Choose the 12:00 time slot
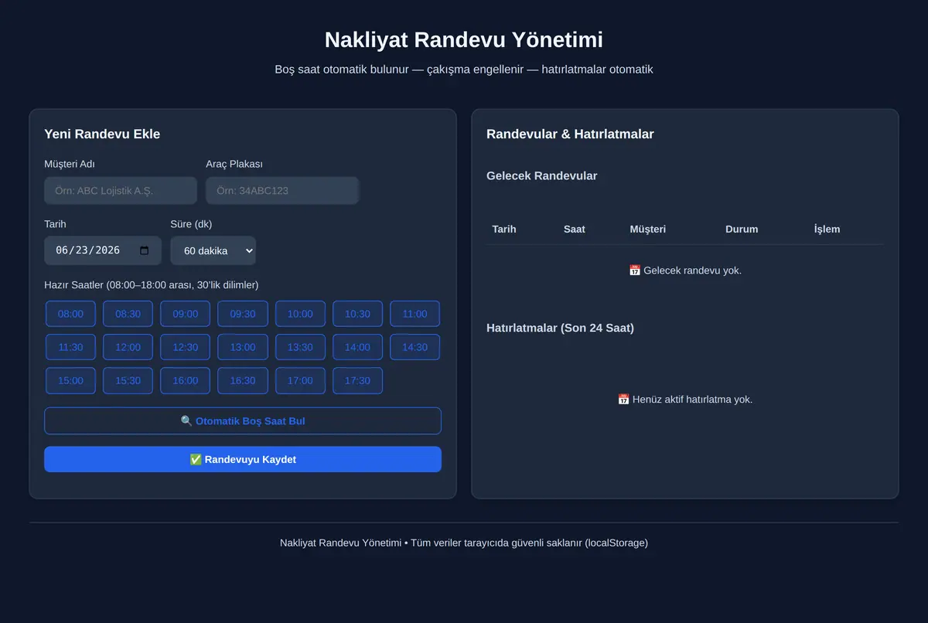Image resolution: width=928 pixels, height=623 pixels. tap(128, 347)
